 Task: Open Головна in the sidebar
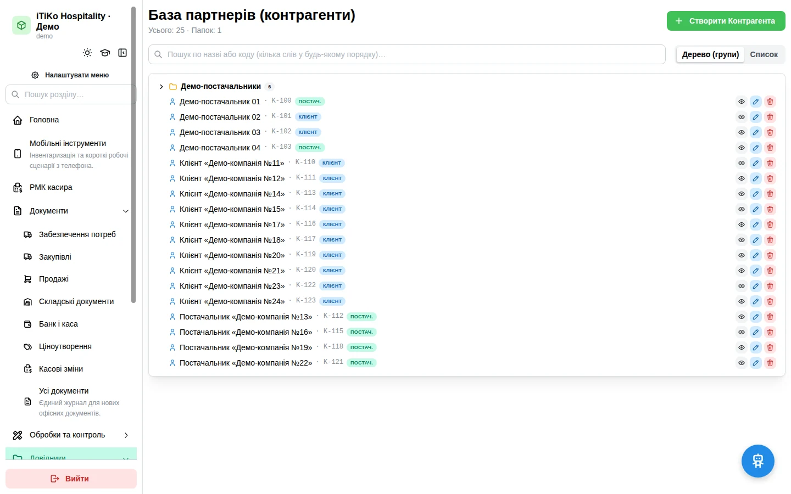tap(71, 120)
